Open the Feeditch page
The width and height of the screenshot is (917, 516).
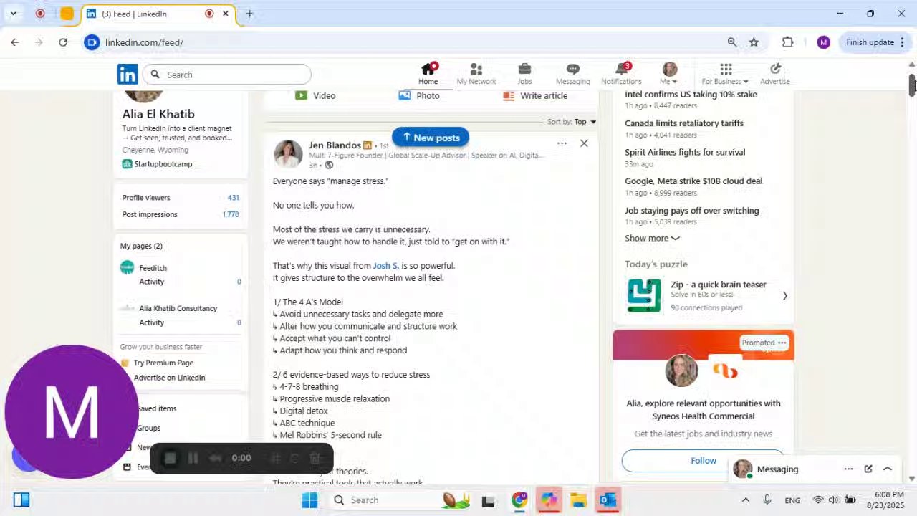153,268
